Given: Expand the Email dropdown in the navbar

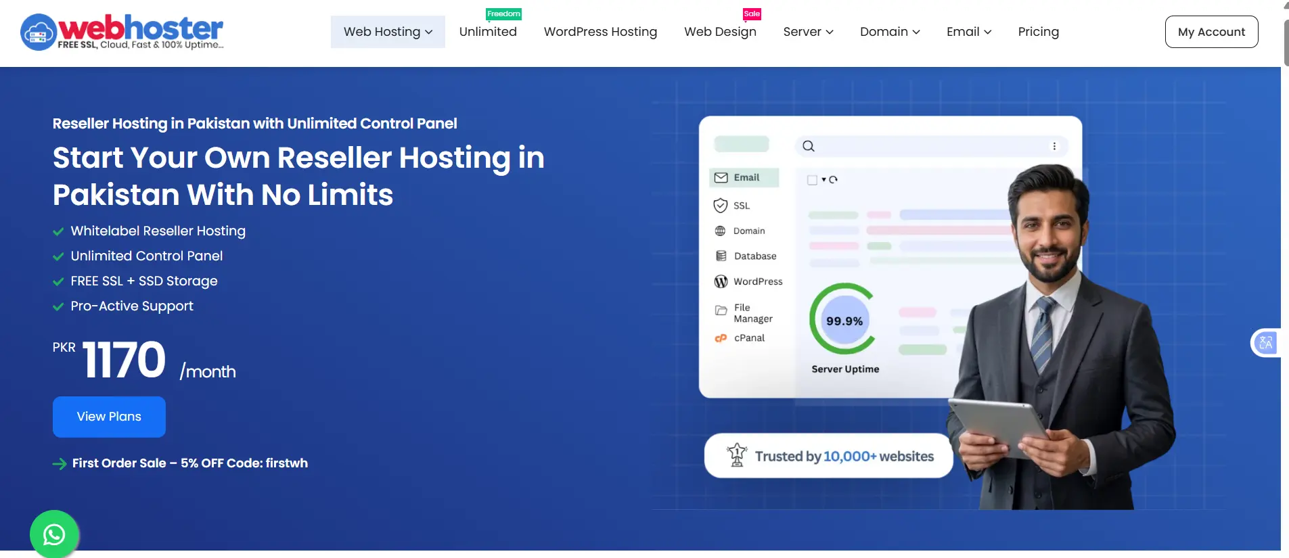Looking at the screenshot, I should pyautogui.click(x=969, y=32).
